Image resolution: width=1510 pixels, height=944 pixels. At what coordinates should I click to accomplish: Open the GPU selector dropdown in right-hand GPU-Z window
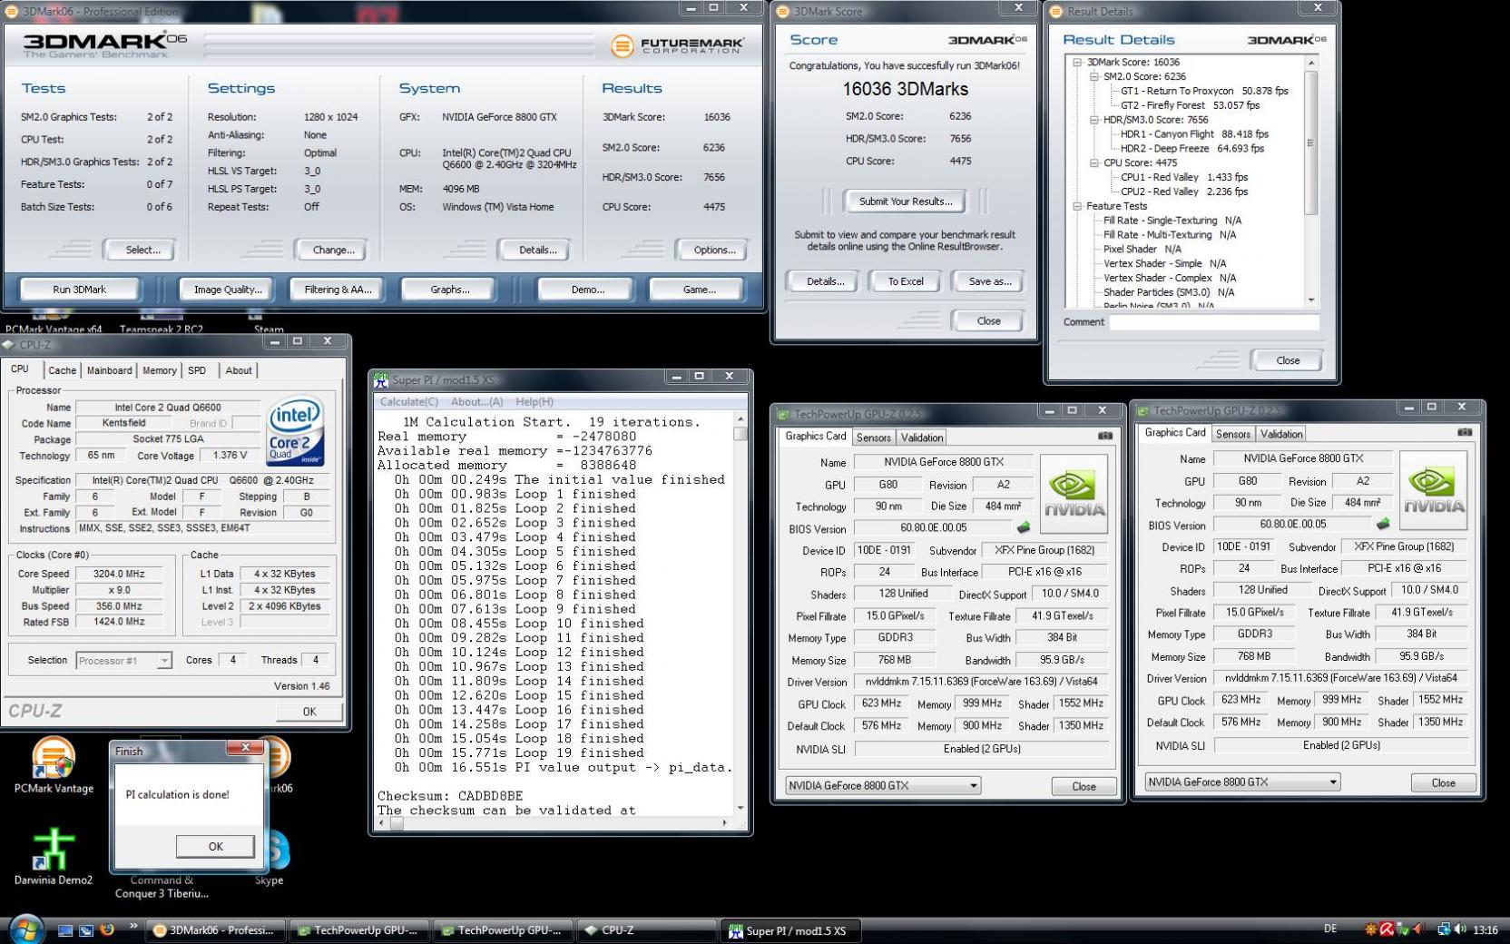(1333, 782)
